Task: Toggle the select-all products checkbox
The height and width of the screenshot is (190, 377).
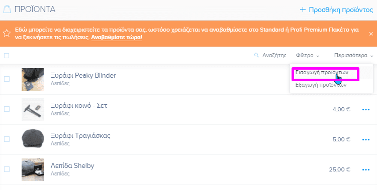Action: pyautogui.click(x=7, y=56)
